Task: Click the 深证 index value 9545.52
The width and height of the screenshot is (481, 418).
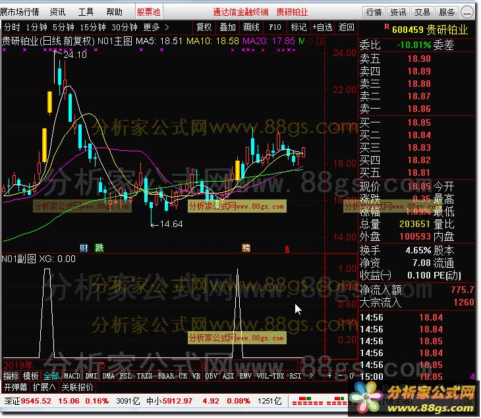Action: 36,401
